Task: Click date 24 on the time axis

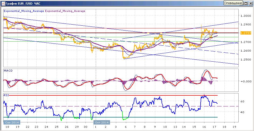Action: pos(46,127)
